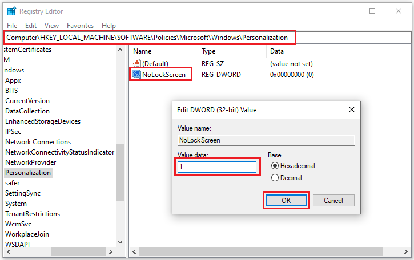Select the DataCollection registry key
This screenshot has width=414, height=260.
click(x=27, y=111)
